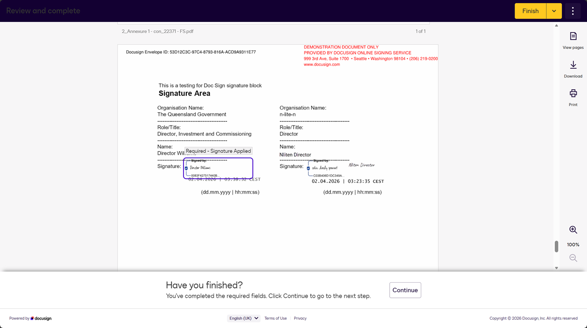The image size is (587, 328).
Task: Click the Finish button
Action: tap(530, 11)
